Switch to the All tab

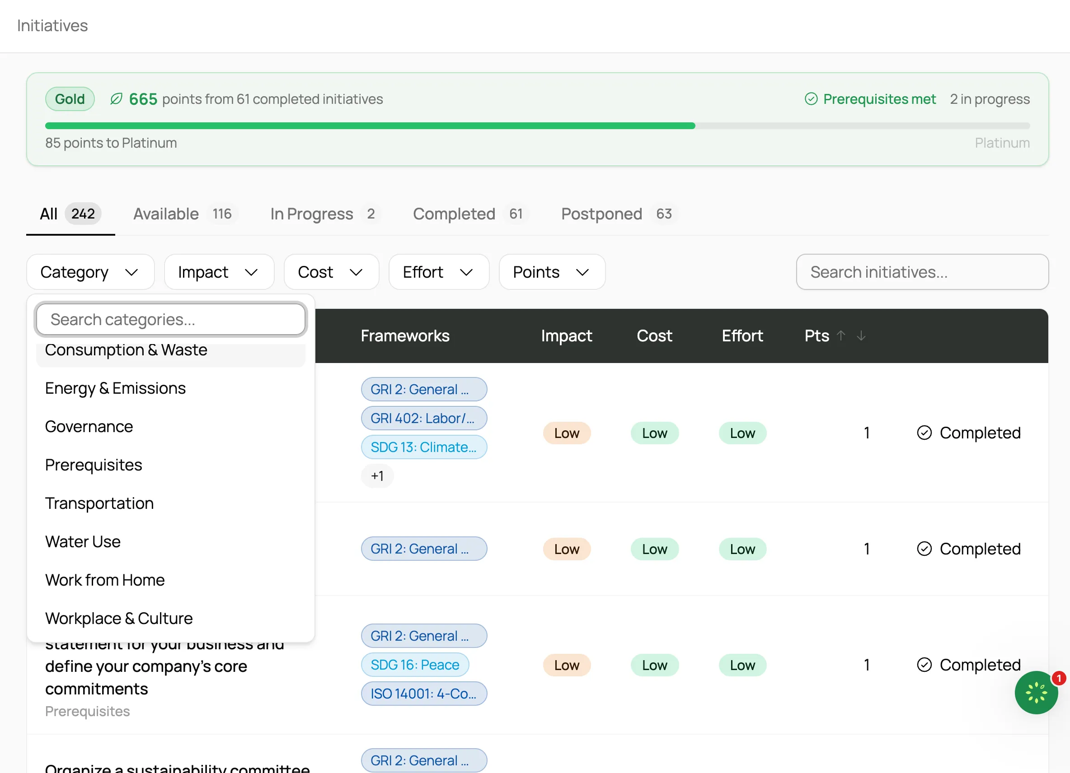point(70,214)
